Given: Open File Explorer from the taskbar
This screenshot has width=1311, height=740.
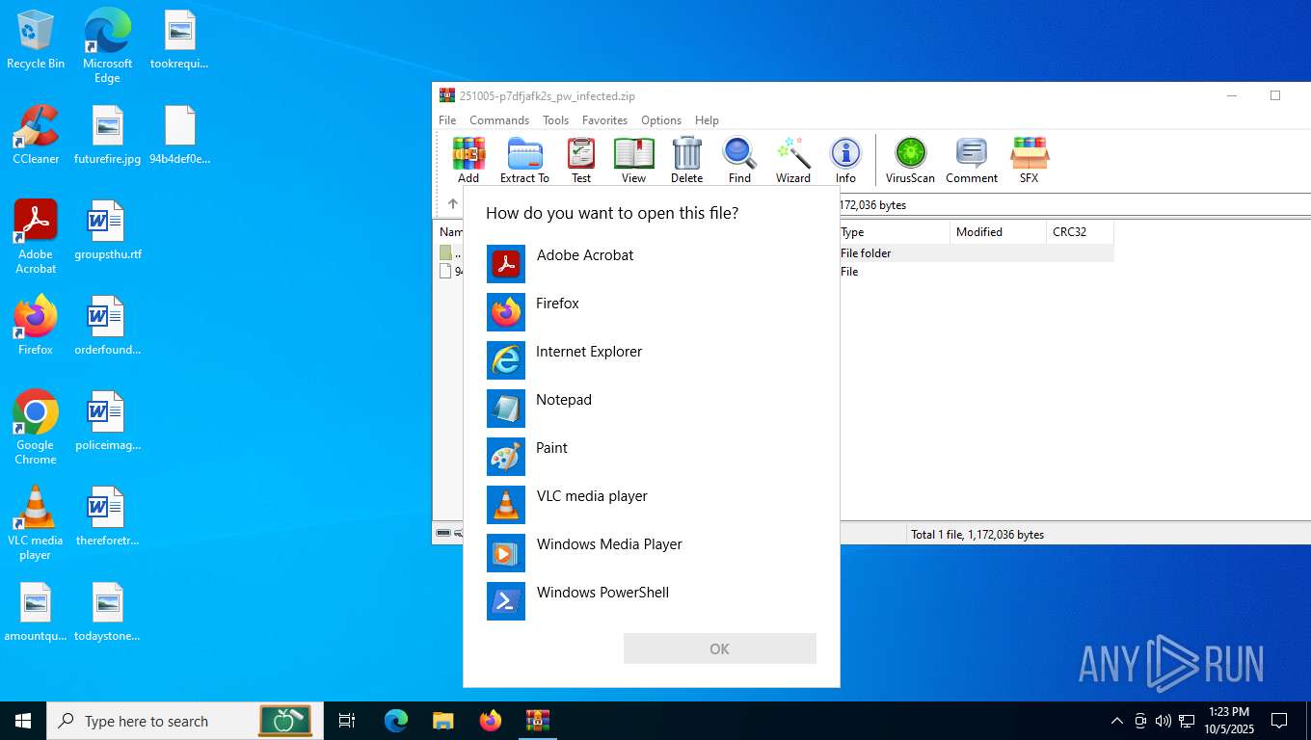Looking at the screenshot, I should pos(443,721).
